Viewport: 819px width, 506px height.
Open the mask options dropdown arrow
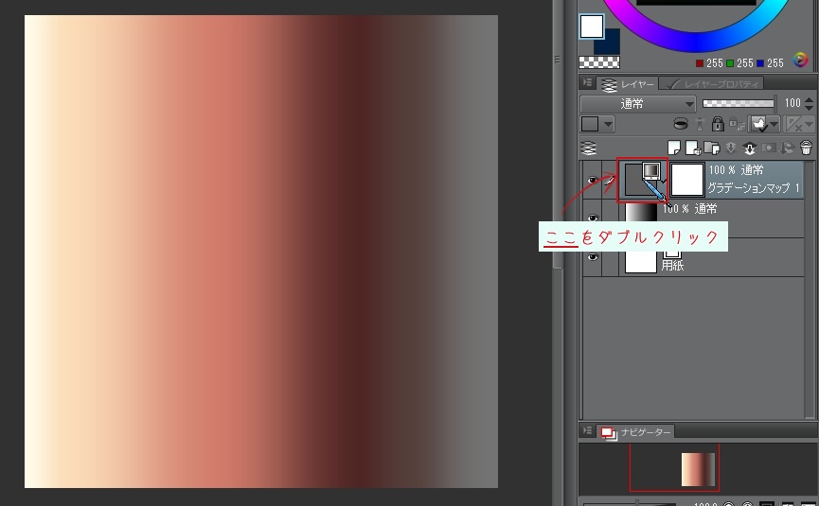(x=774, y=124)
